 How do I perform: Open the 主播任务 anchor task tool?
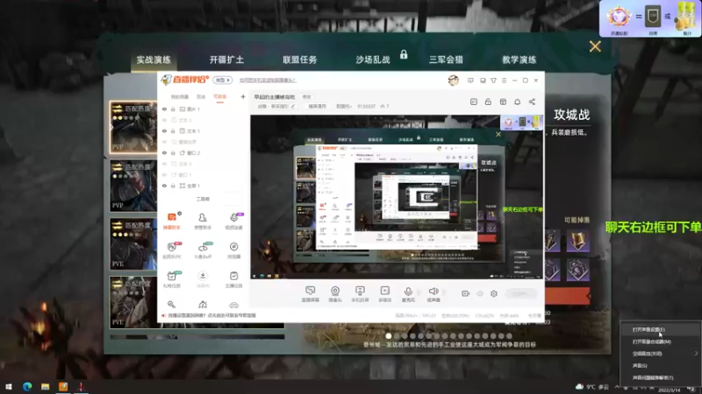(233, 279)
